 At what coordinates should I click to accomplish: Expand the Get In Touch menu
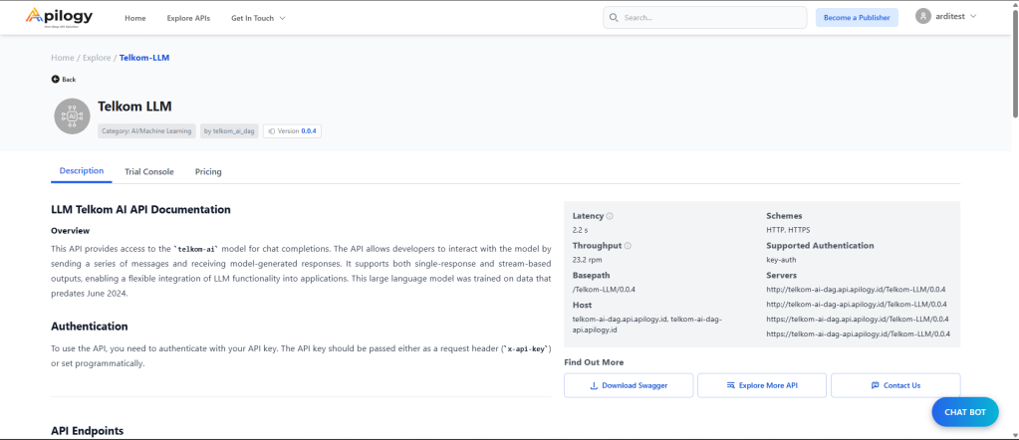[x=258, y=18]
